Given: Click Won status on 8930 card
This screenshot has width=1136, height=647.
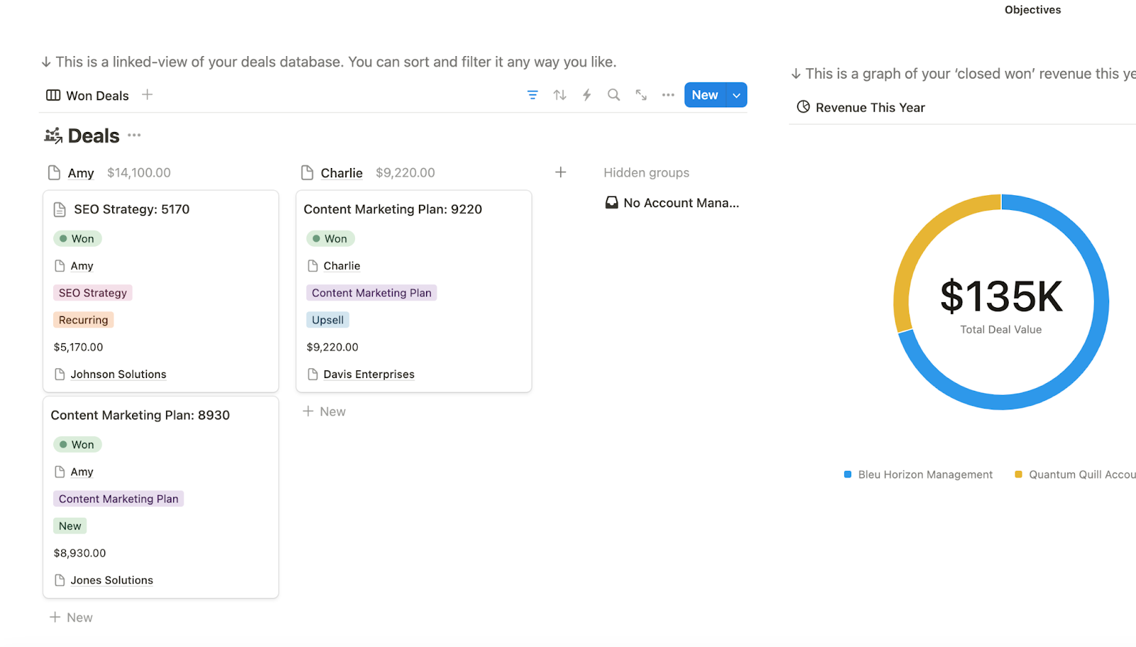Looking at the screenshot, I should click(77, 444).
